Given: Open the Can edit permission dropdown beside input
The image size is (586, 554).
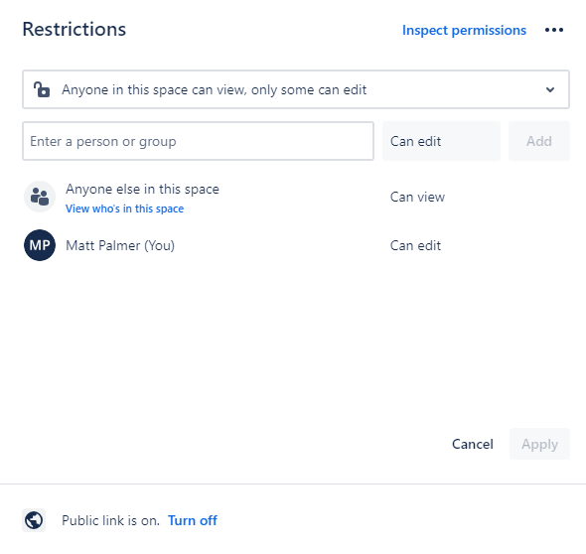Looking at the screenshot, I should tap(441, 141).
